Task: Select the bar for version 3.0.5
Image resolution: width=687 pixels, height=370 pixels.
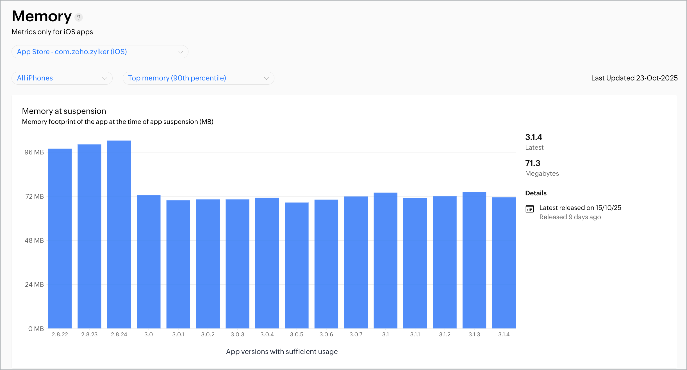Action: point(297,265)
